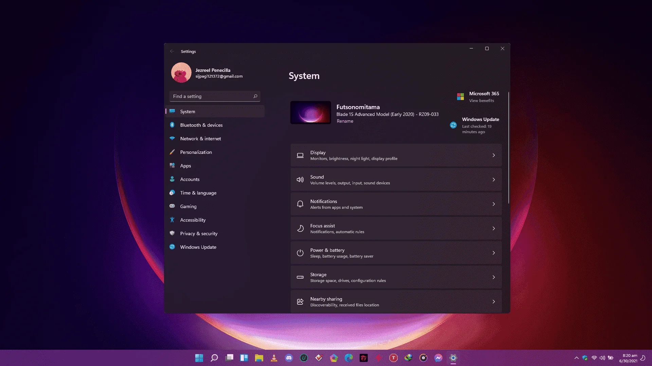Expand the Sound settings chevron
The width and height of the screenshot is (652, 366).
[494, 180]
